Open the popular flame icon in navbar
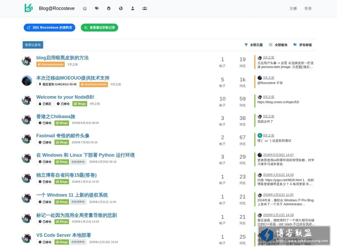Screen dimensions: 337x252 [109, 8]
